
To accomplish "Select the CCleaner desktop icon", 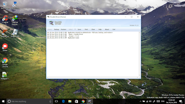I will pos(5,19).
